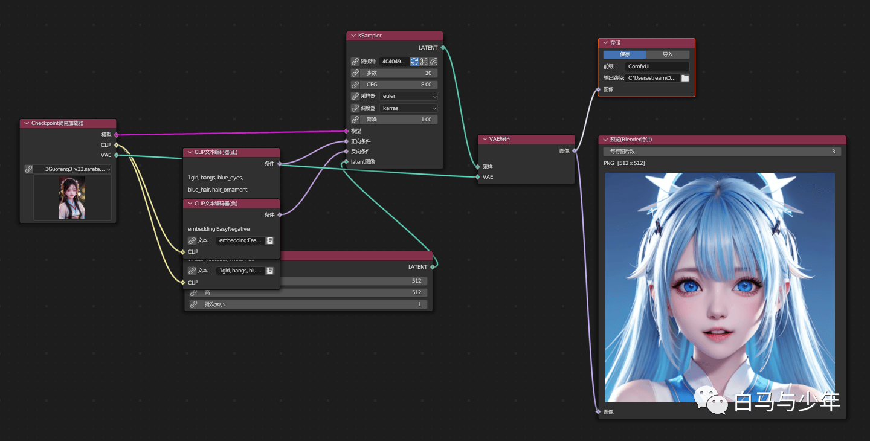Click the wave icon next to seed
The width and height of the screenshot is (870, 441).
point(433,62)
